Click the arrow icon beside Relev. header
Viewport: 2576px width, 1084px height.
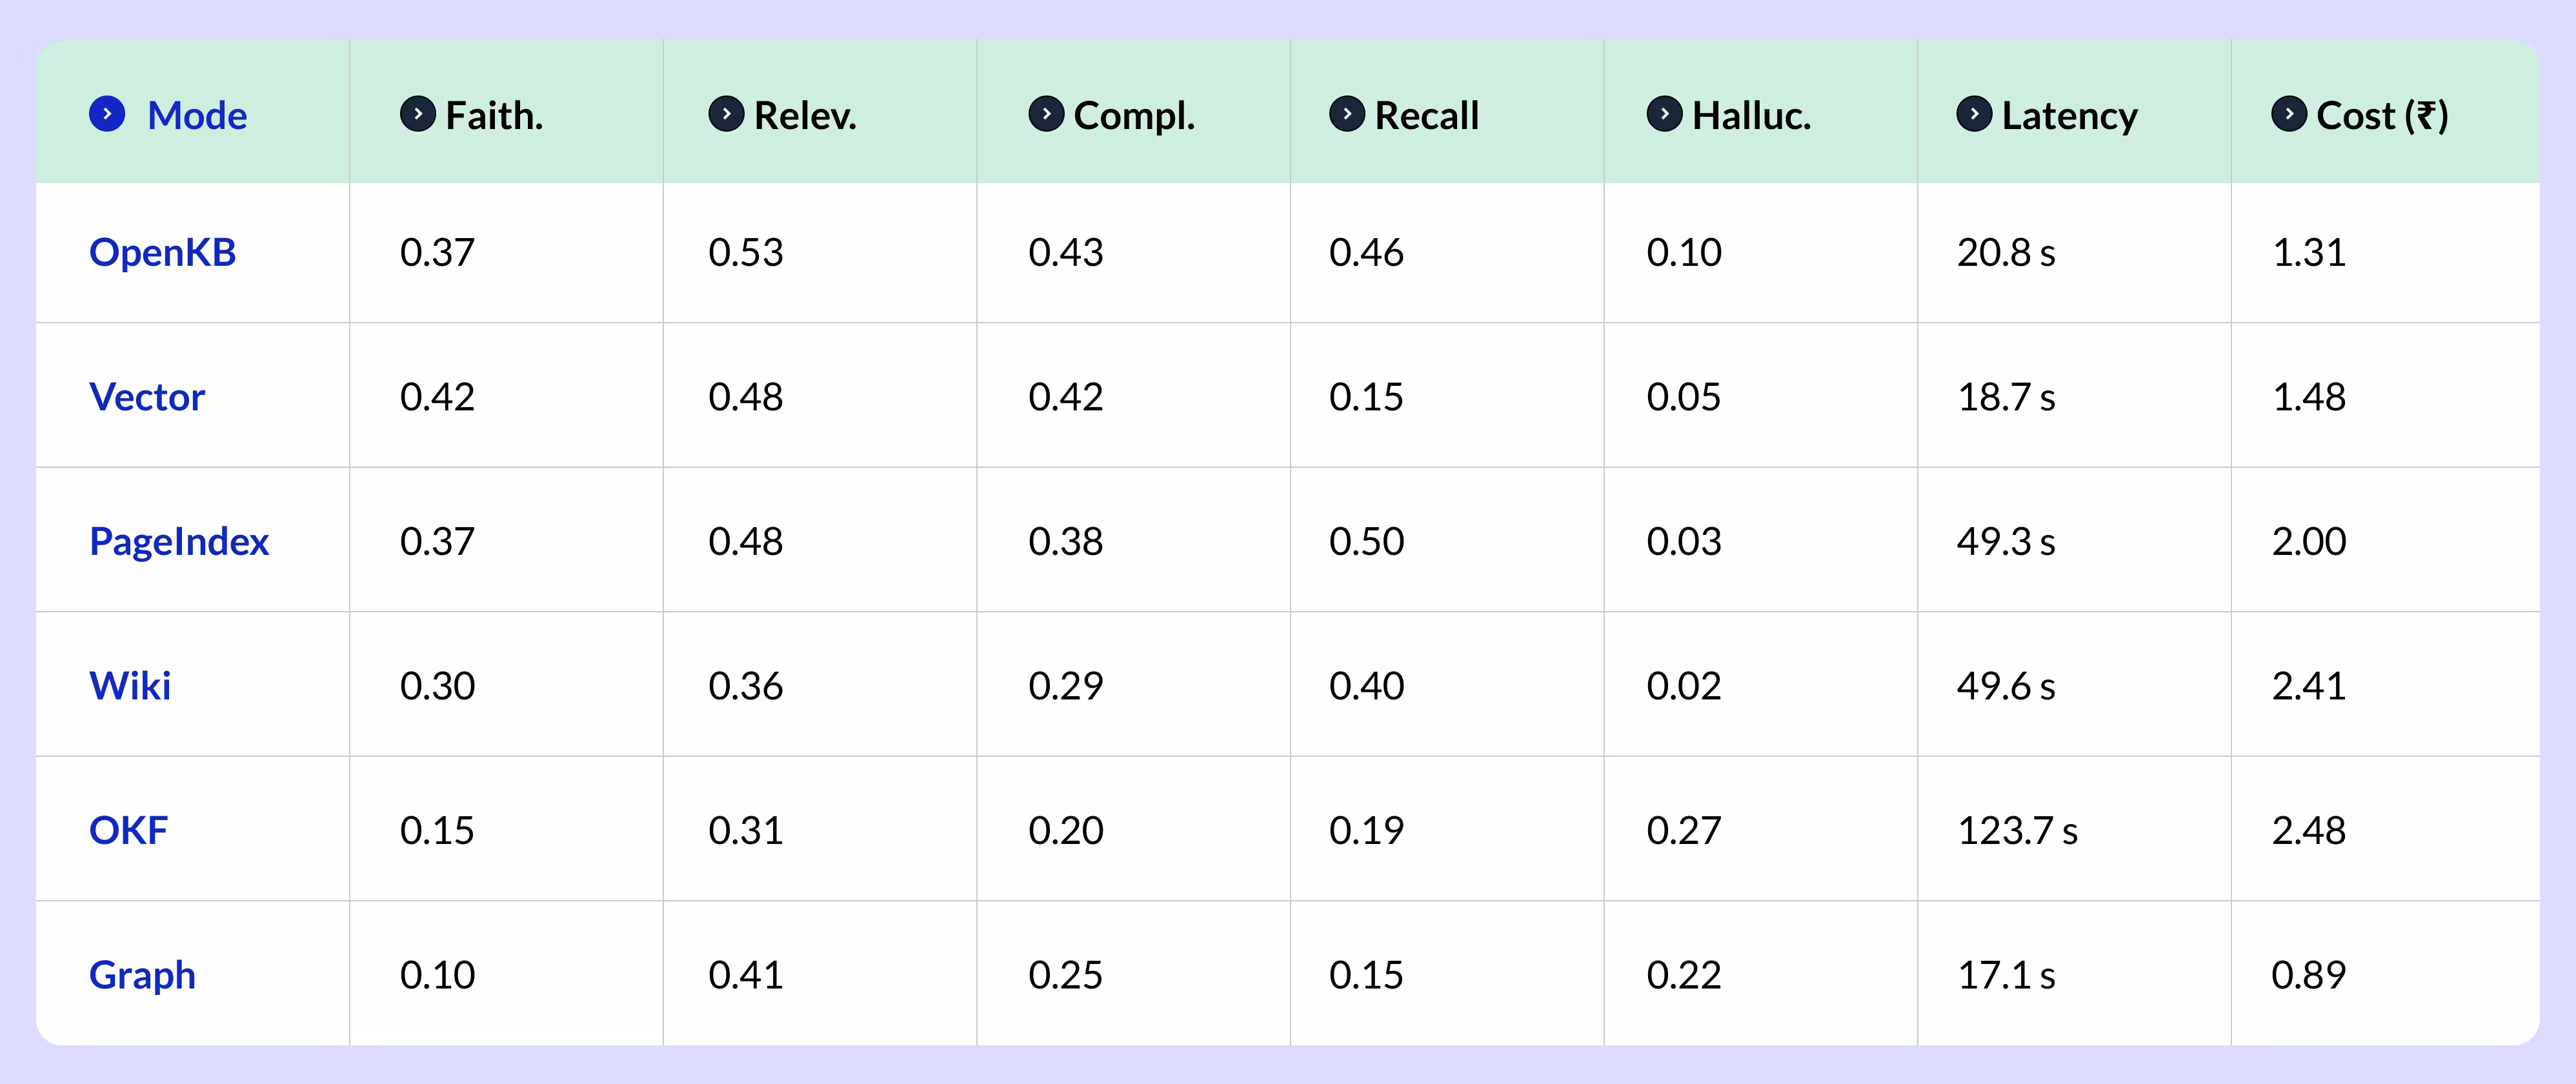click(726, 114)
